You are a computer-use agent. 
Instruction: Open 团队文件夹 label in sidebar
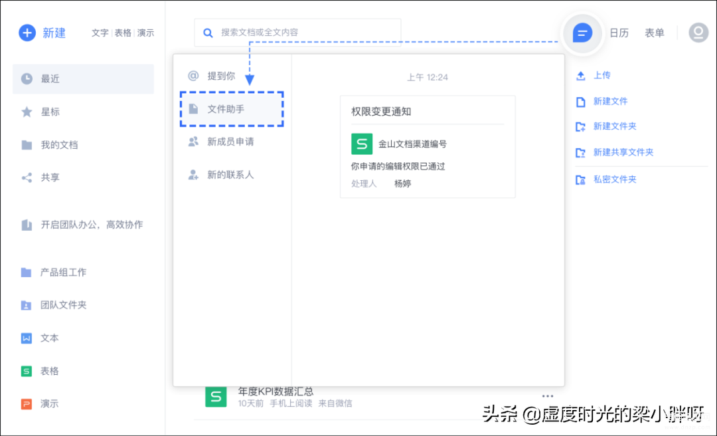point(64,305)
